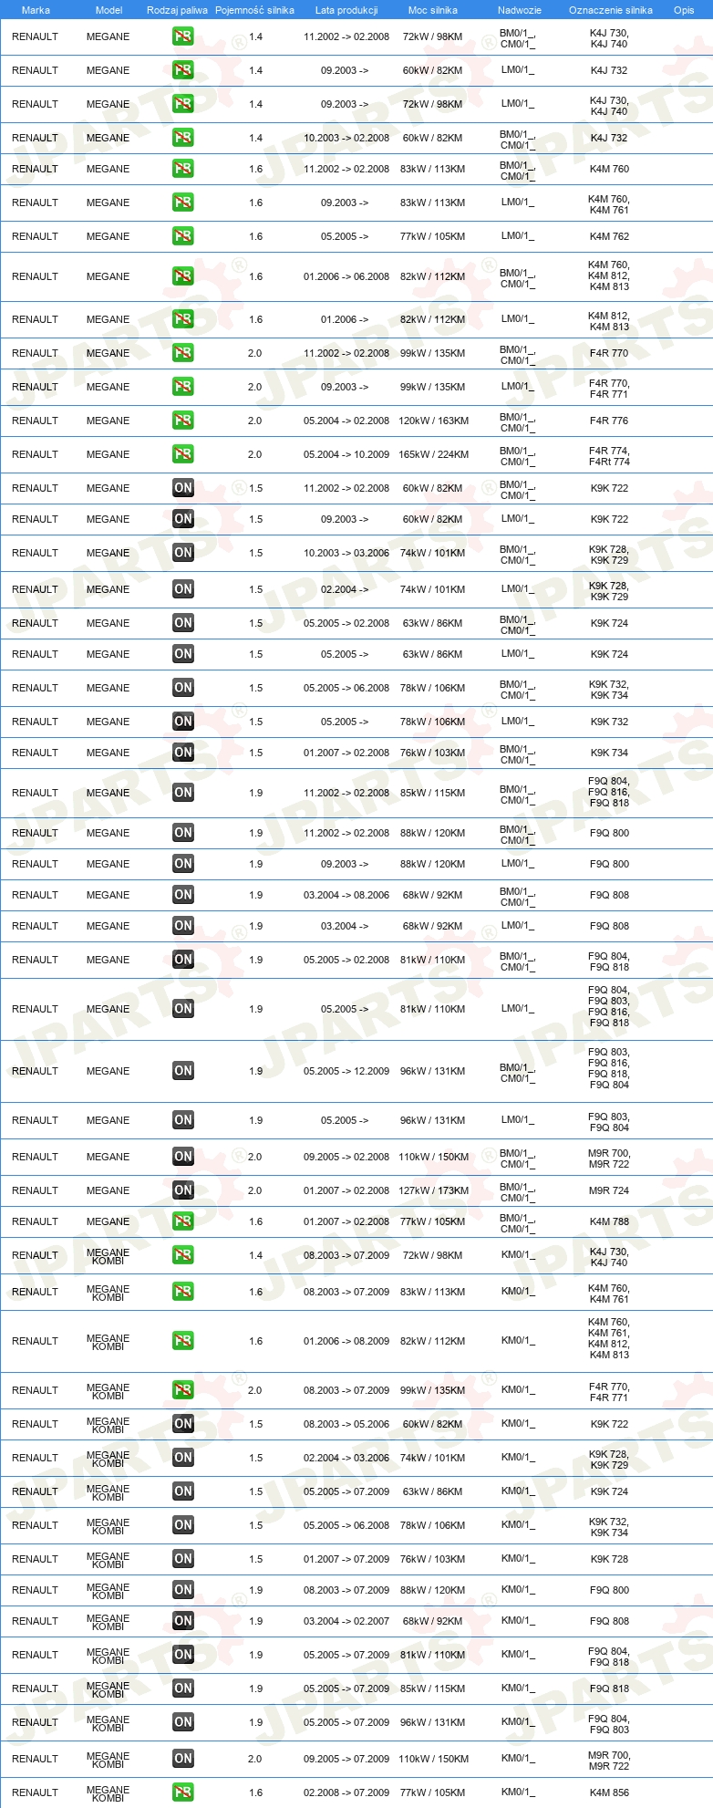Click the ON icon in the 03.2004 -> 08.2006 row

pyautogui.click(x=183, y=895)
